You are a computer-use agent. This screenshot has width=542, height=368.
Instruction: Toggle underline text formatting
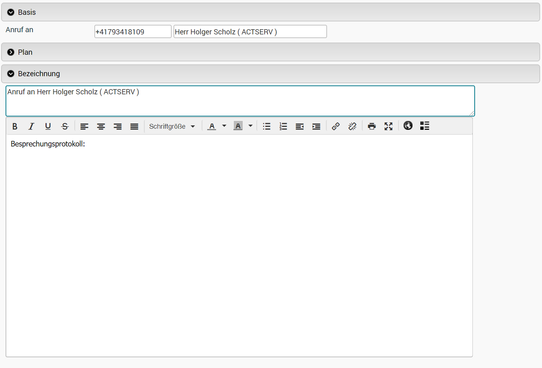48,126
